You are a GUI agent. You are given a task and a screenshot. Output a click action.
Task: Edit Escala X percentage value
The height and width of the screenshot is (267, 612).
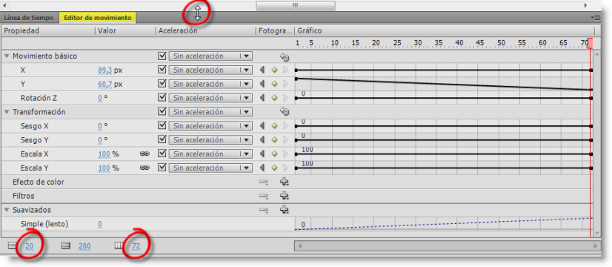tap(104, 154)
